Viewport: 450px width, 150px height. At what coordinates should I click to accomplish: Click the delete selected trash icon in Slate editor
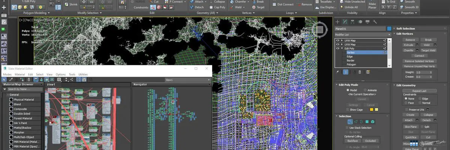pos(29,79)
